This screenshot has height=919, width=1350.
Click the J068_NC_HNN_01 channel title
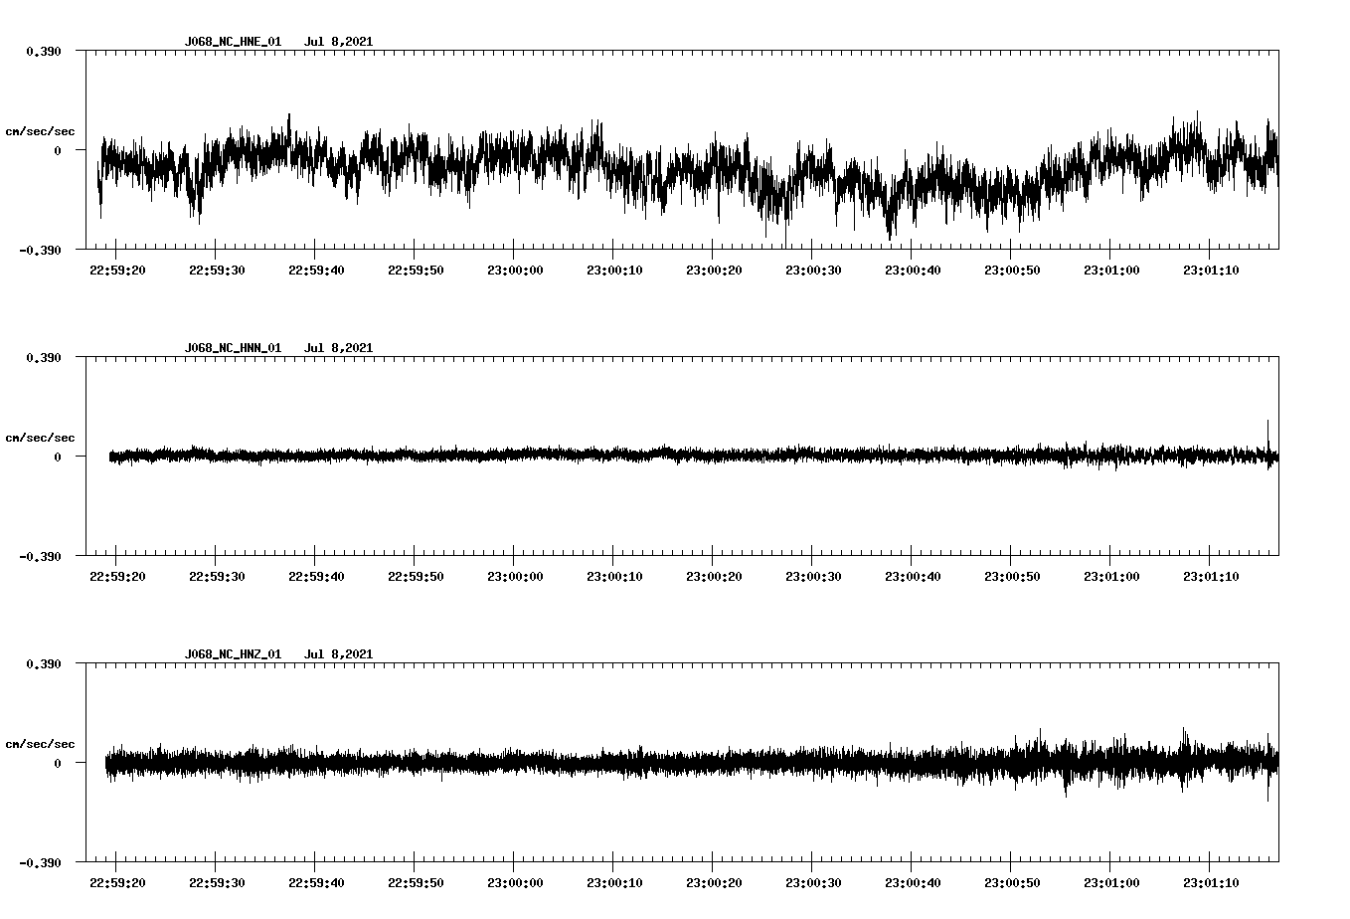(x=233, y=348)
